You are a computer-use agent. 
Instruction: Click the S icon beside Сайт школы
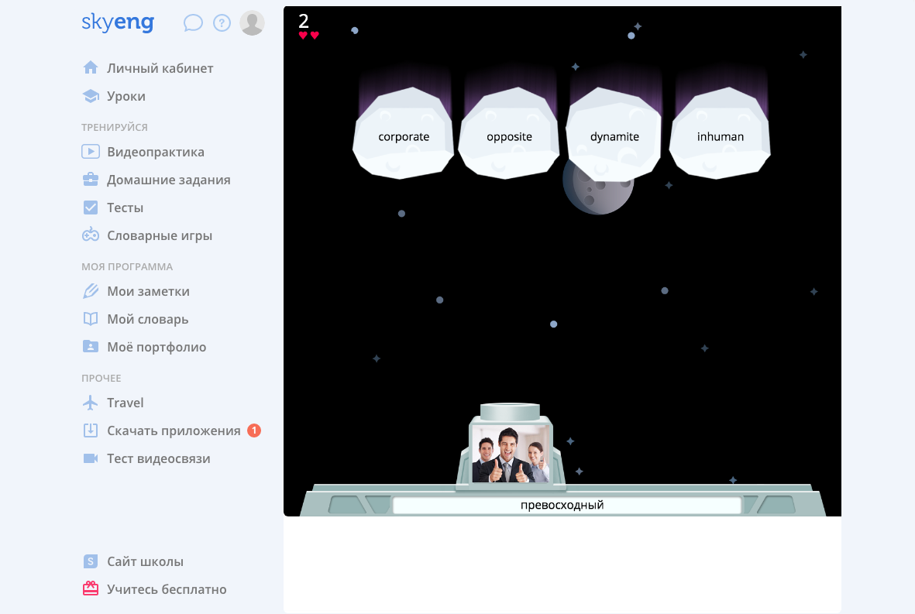[x=91, y=561]
